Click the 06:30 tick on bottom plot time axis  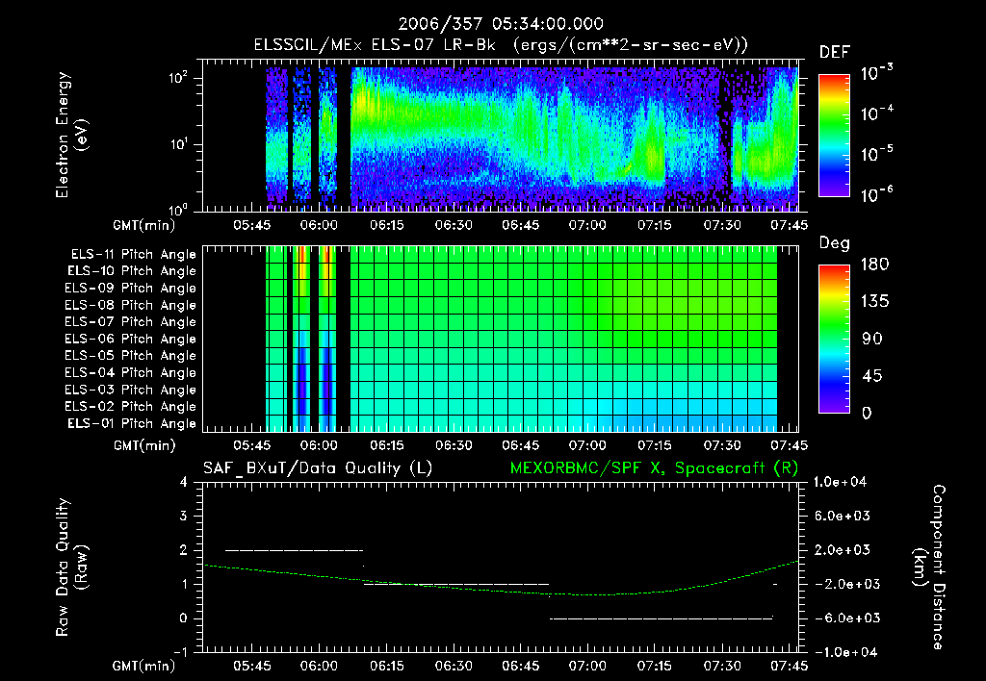tap(454, 666)
